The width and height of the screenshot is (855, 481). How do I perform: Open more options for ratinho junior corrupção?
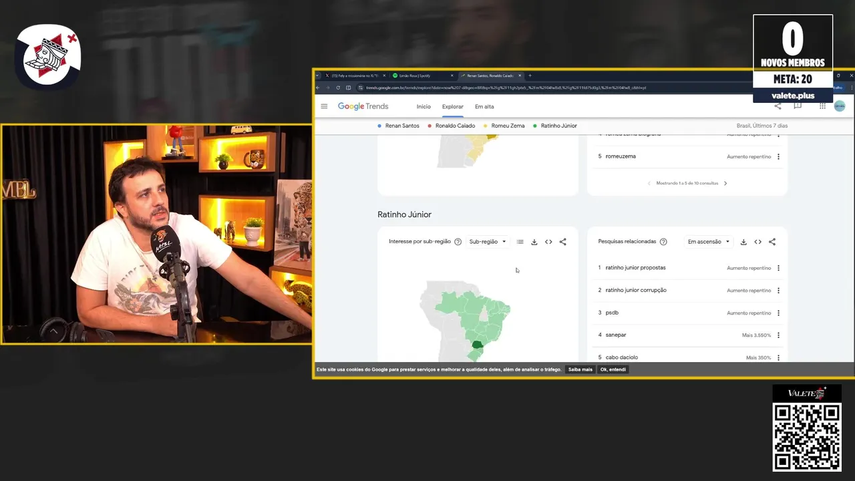coord(778,291)
